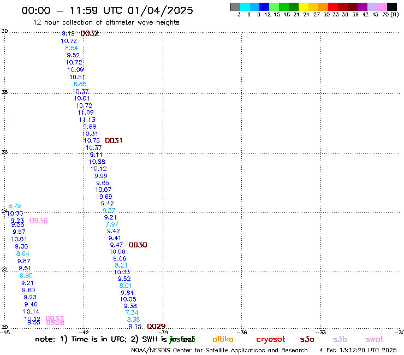Click the pink swot time label 0936
404x355 pixels.
tap(39, 221)
